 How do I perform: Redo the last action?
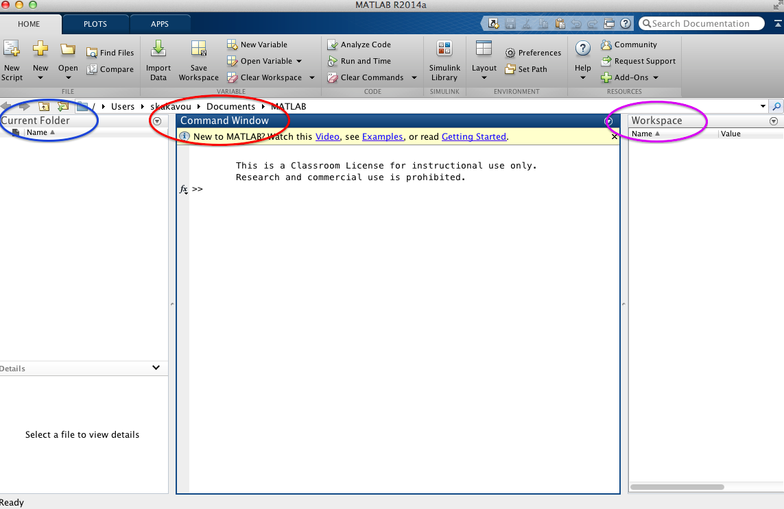tap(593, 23)
